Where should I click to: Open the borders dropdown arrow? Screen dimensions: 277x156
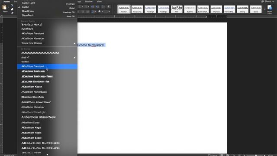click(109, 12)
